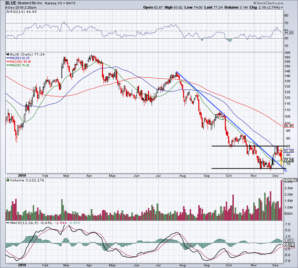298x268 pixels.
Task: Click the 70 level label on RSI axis
Action: [x=286, y=23]
